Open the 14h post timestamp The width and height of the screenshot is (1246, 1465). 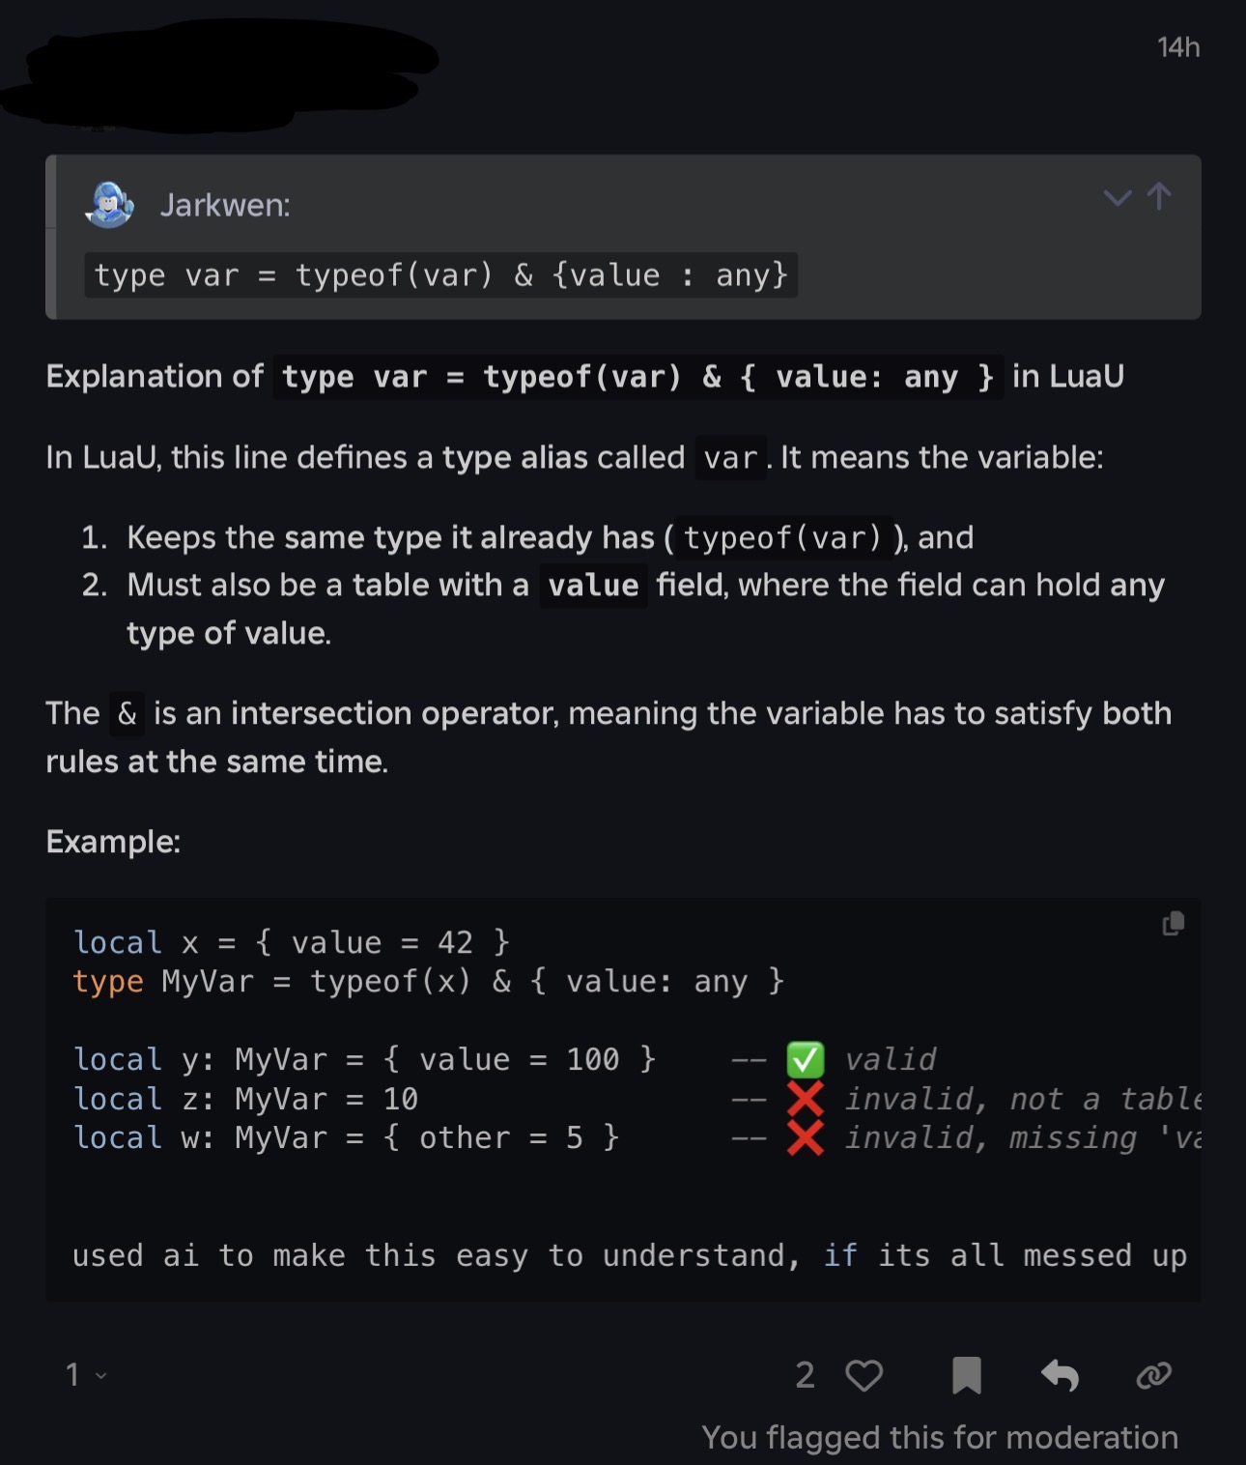pos(1178,47)
